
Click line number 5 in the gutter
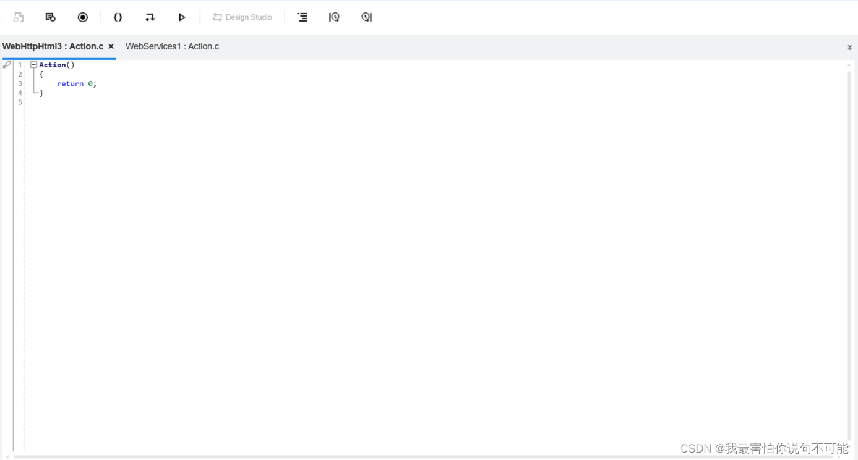20,102
